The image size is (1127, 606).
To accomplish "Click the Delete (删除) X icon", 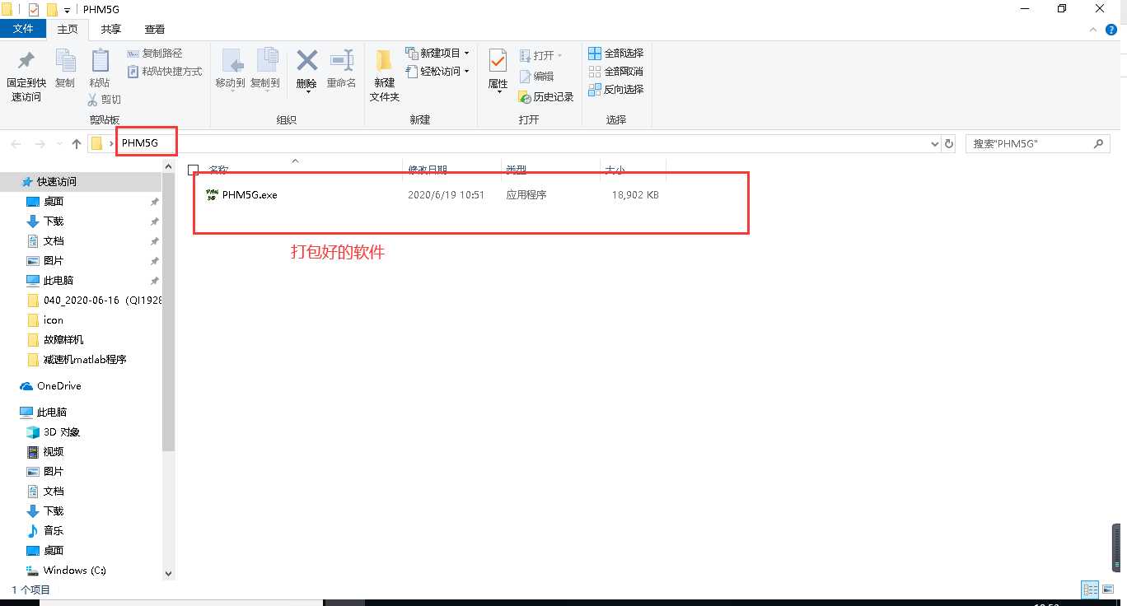I will (x=306, y=61).
